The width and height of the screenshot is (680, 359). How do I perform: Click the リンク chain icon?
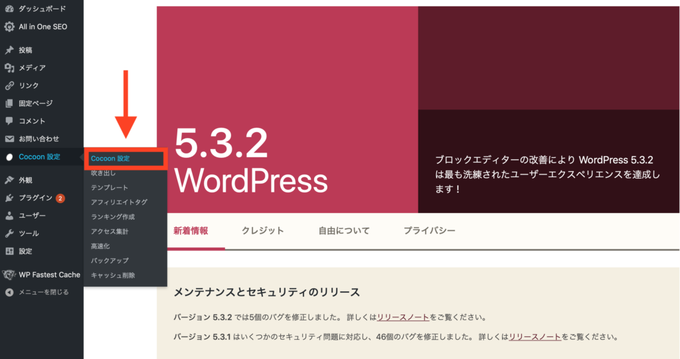(x=9, y=86)
